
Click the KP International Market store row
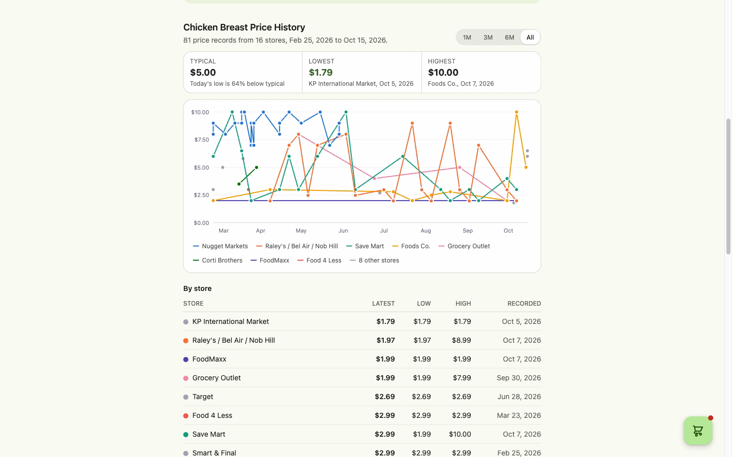(362, 321)
